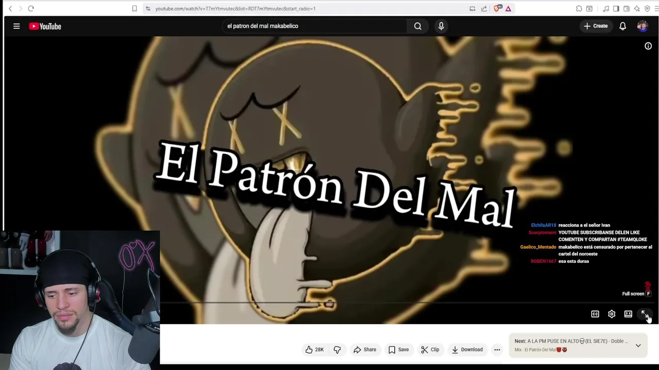Go to YouTube home via logo
The width and height of the screenshot is (659, 370).
tap(45, 26)
